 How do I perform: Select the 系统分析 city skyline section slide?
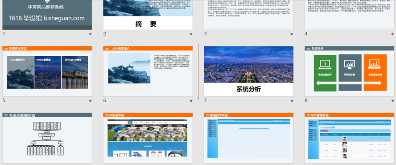(249, 71)
